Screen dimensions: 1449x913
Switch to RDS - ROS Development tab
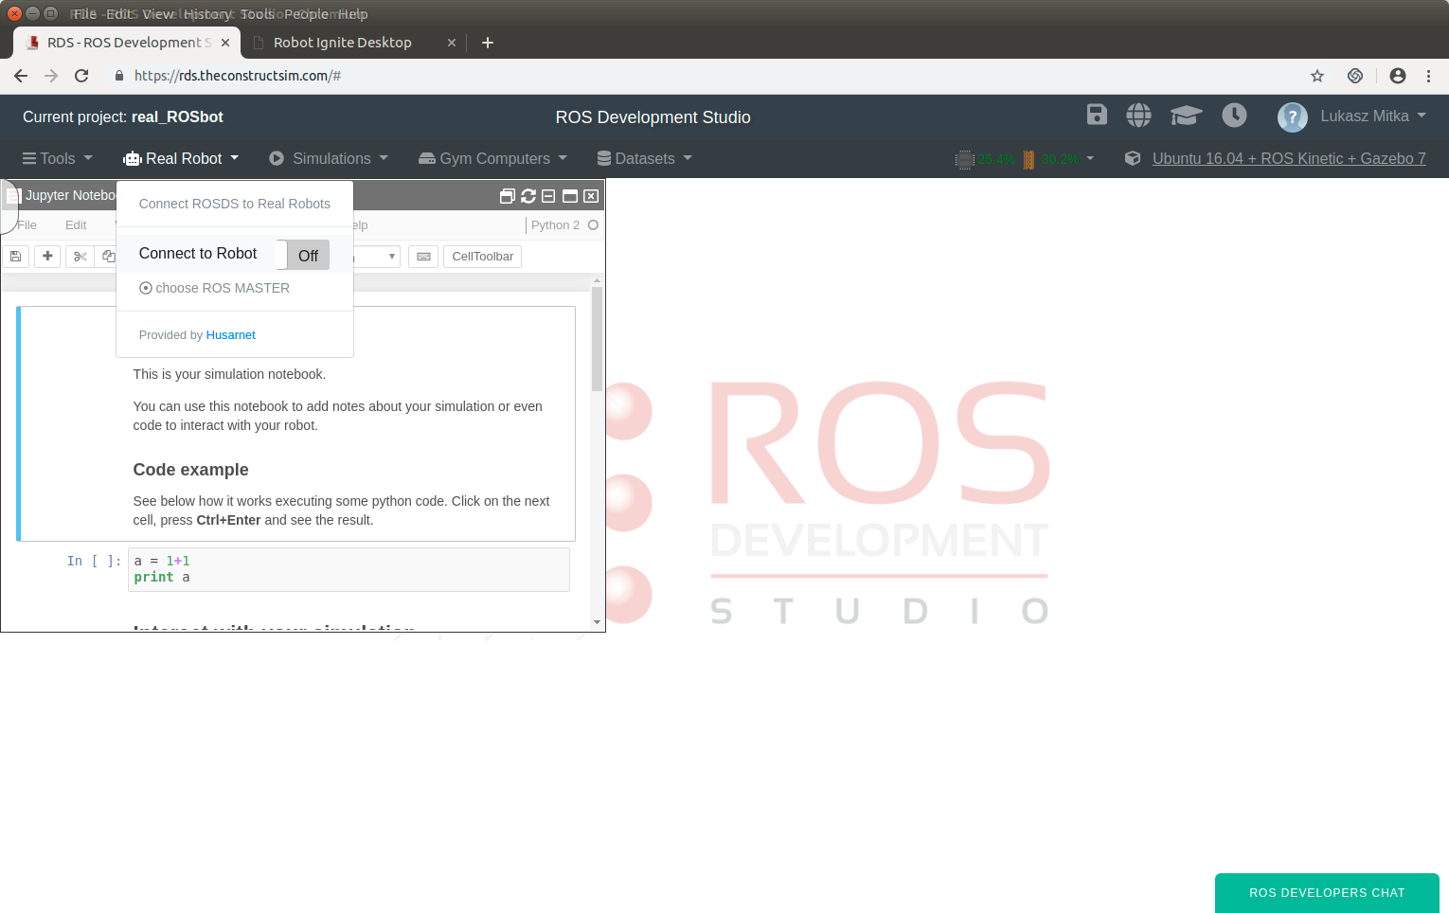click(x=128, y=43)
